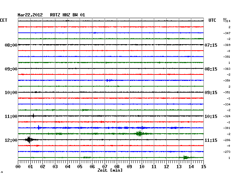Click minute tick label 00 on the axis
This screenshot has height=176, width=232.
pyautogui.click(x=18, y=166)
